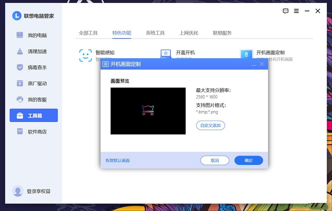Viewport: 332px width, 211px height.
Task: Click 恢复默认画面 link
Action: click(118, 161)
